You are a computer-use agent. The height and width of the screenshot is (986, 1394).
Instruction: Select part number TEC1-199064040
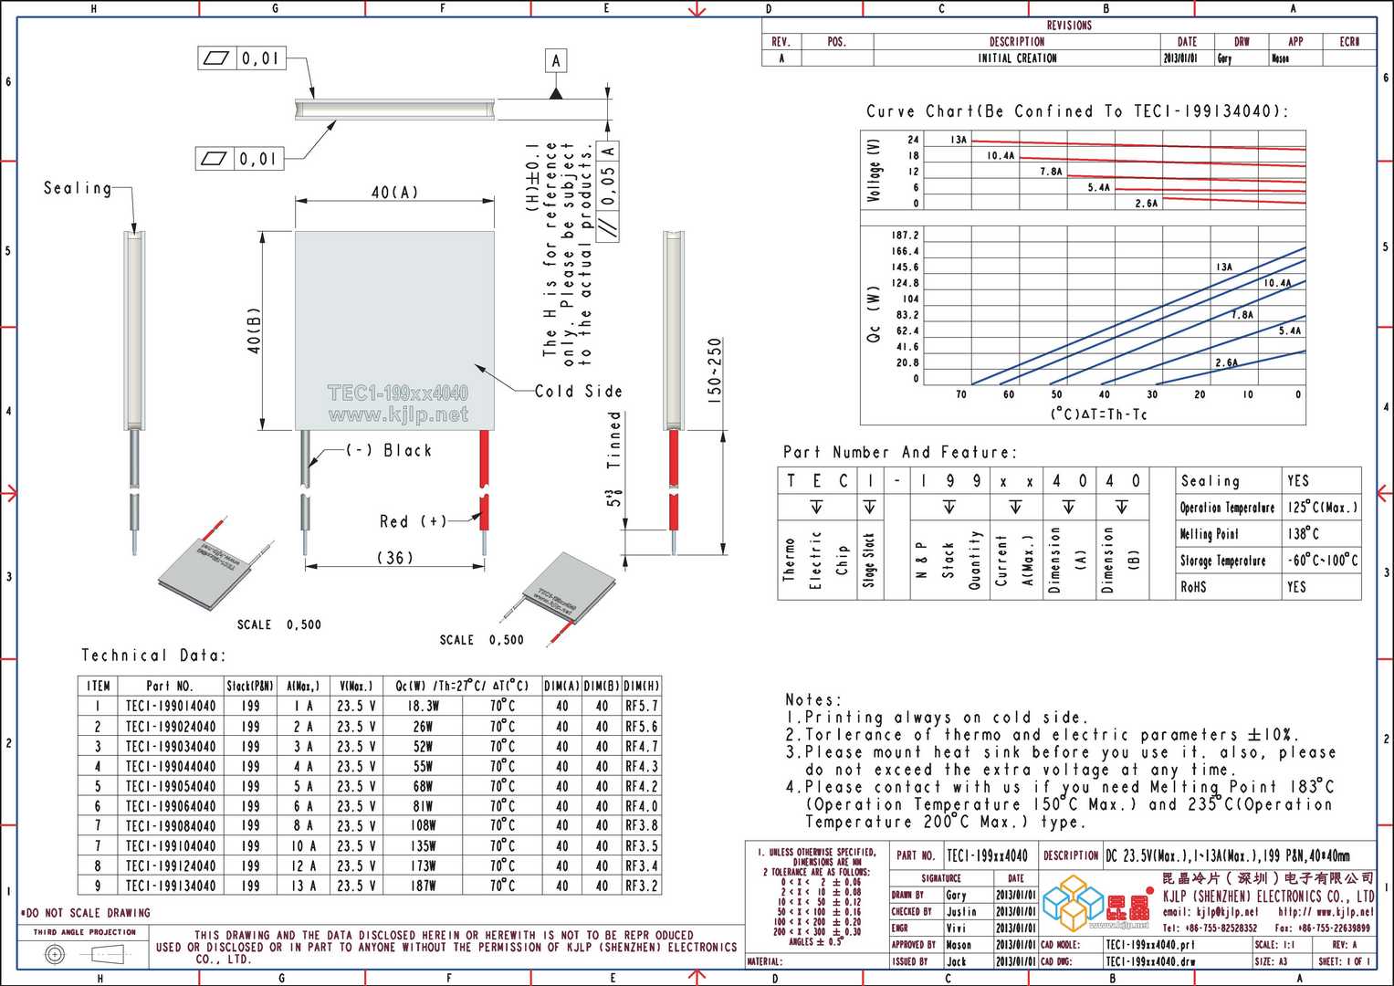(x=171, y=806)
